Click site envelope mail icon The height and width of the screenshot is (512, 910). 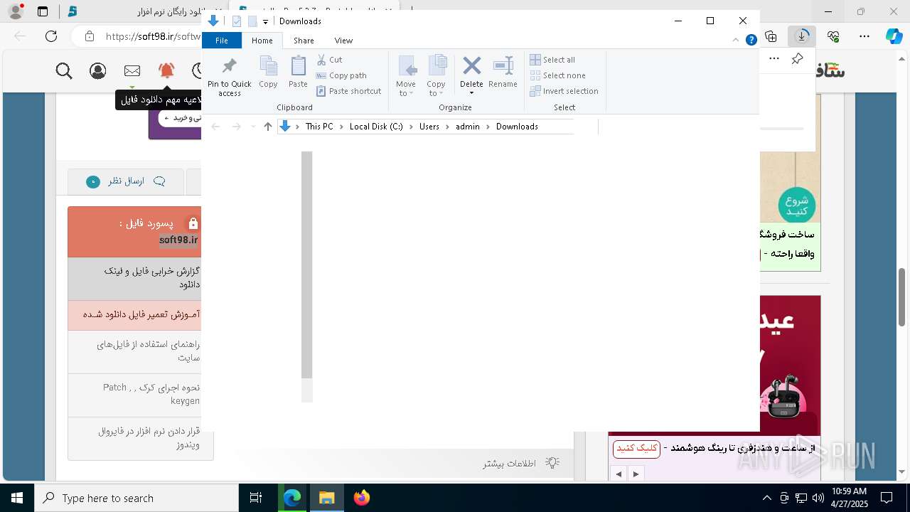coord(132,70)
